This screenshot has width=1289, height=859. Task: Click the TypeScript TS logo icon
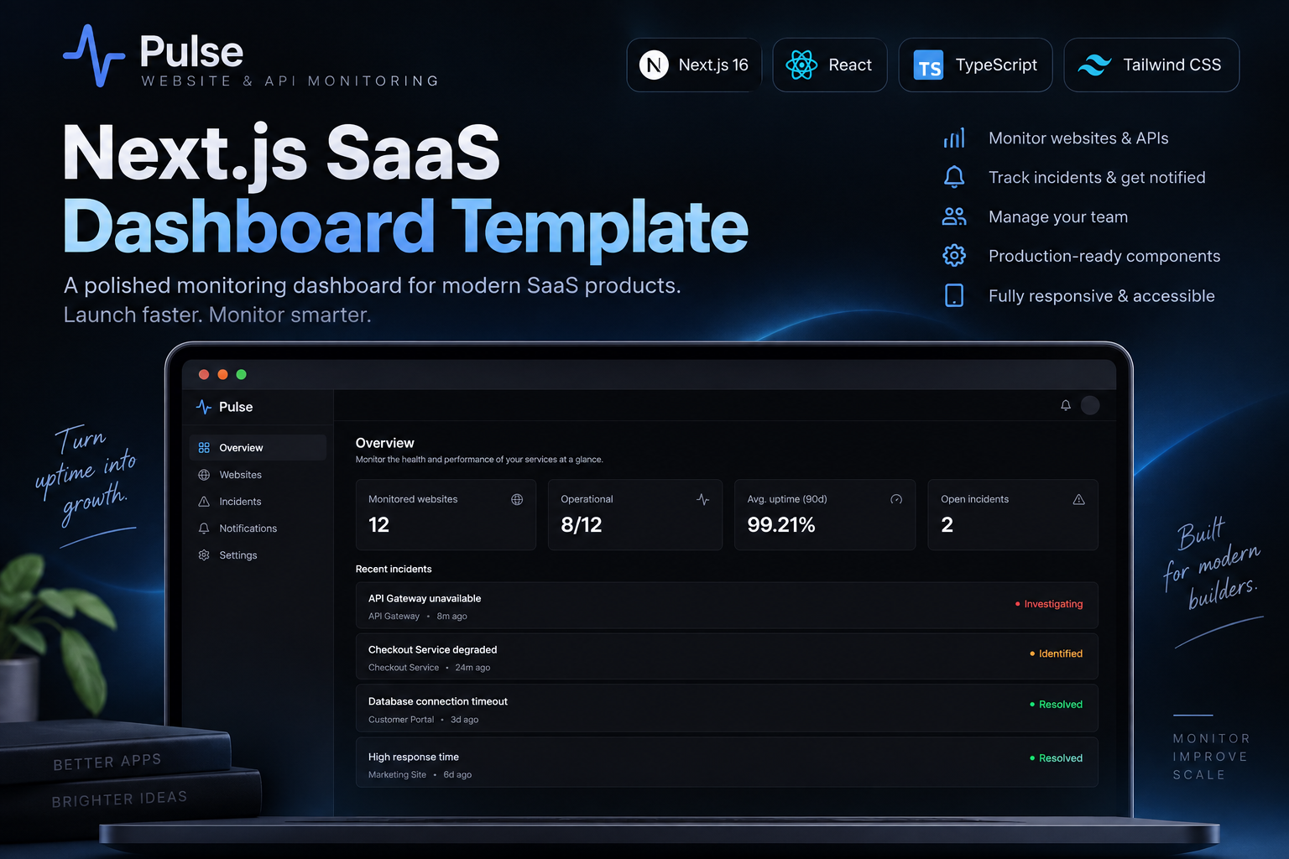[x=928, y=65]
